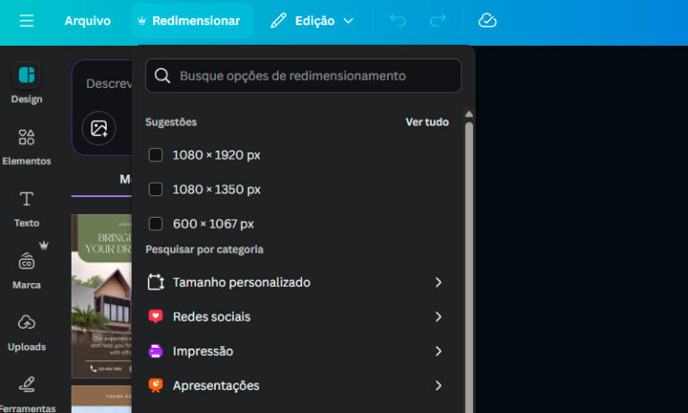Click Ver tudo for suggestions
688x413 pixels.
click(427, 122)
